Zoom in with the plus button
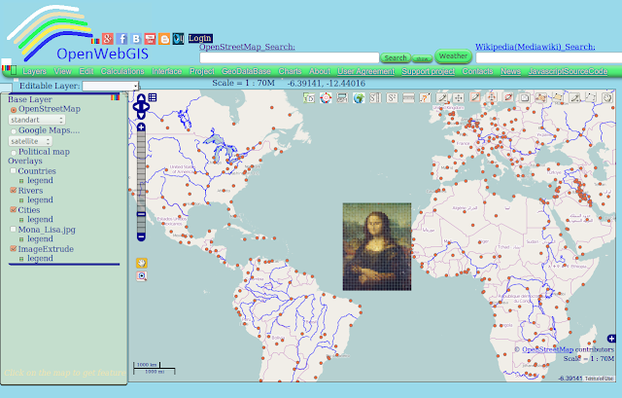Screen dimensions: 622x398 [x=141, y=127]
